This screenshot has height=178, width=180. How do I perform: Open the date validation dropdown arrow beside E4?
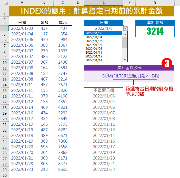125,28
